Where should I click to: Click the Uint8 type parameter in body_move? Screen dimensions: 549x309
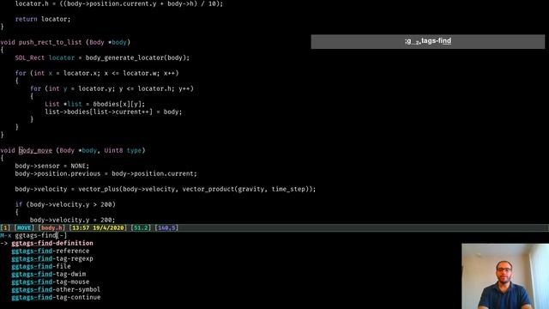pos(113,150)
